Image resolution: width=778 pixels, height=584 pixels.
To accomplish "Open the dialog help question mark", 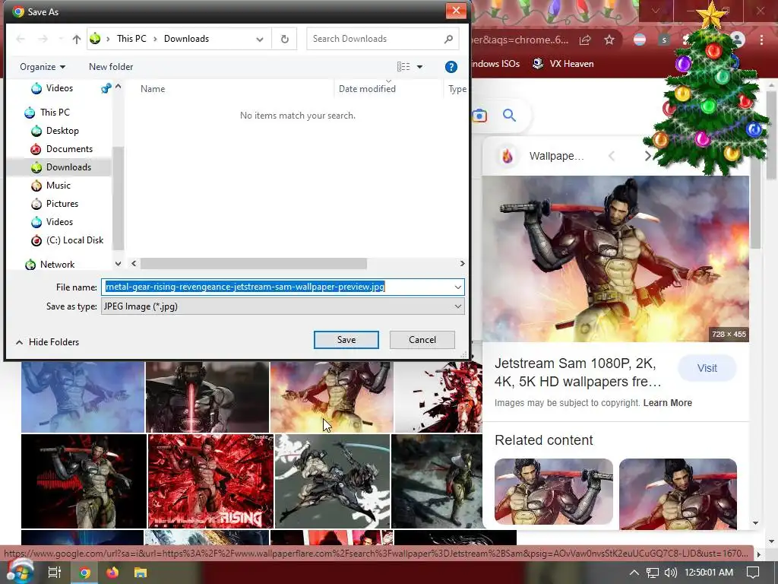I will 451,67.
